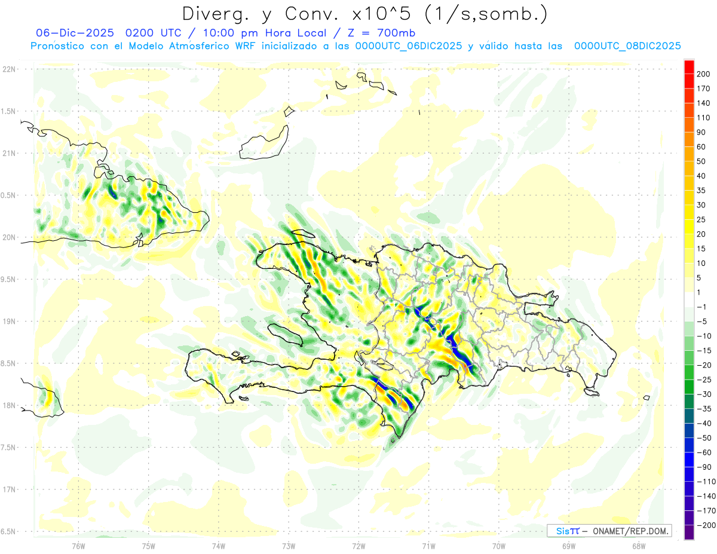
Task: Click the '74W' longitude label
Action: pyautogui.click(x=219, y=546)
